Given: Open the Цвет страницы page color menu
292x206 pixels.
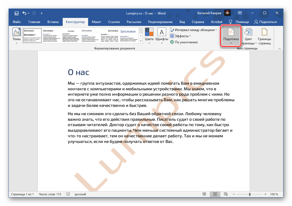Looking at the screenshot, I should click(x=248, y=36).
